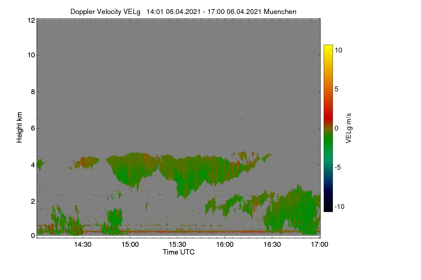The width and height of the screenshot is (421, 280).
Task: Click the black bottom of the colorbar
Action: coord(328,209)
